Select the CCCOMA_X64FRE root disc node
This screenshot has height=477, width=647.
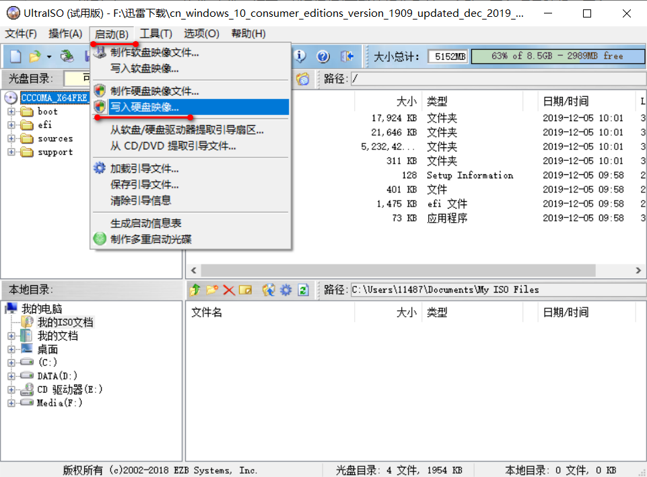tap(54, 98)
